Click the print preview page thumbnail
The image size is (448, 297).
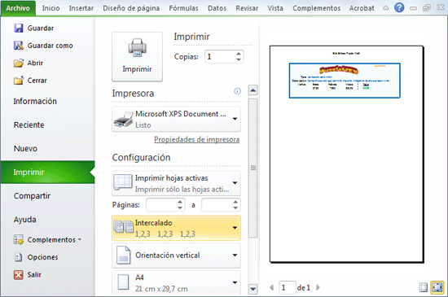tap(346, 154)
